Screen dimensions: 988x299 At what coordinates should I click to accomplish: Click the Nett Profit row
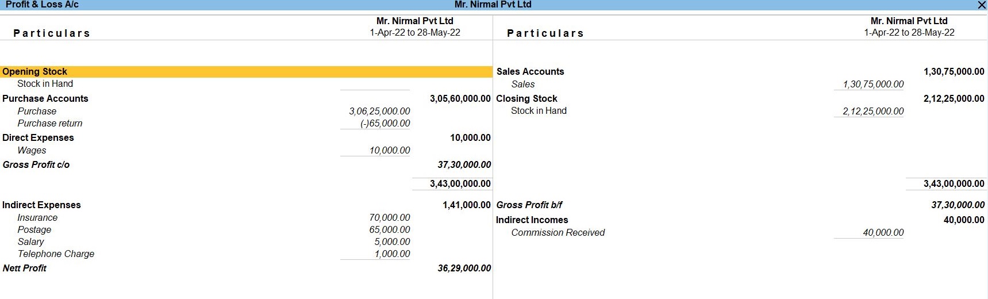coord(24,269)
